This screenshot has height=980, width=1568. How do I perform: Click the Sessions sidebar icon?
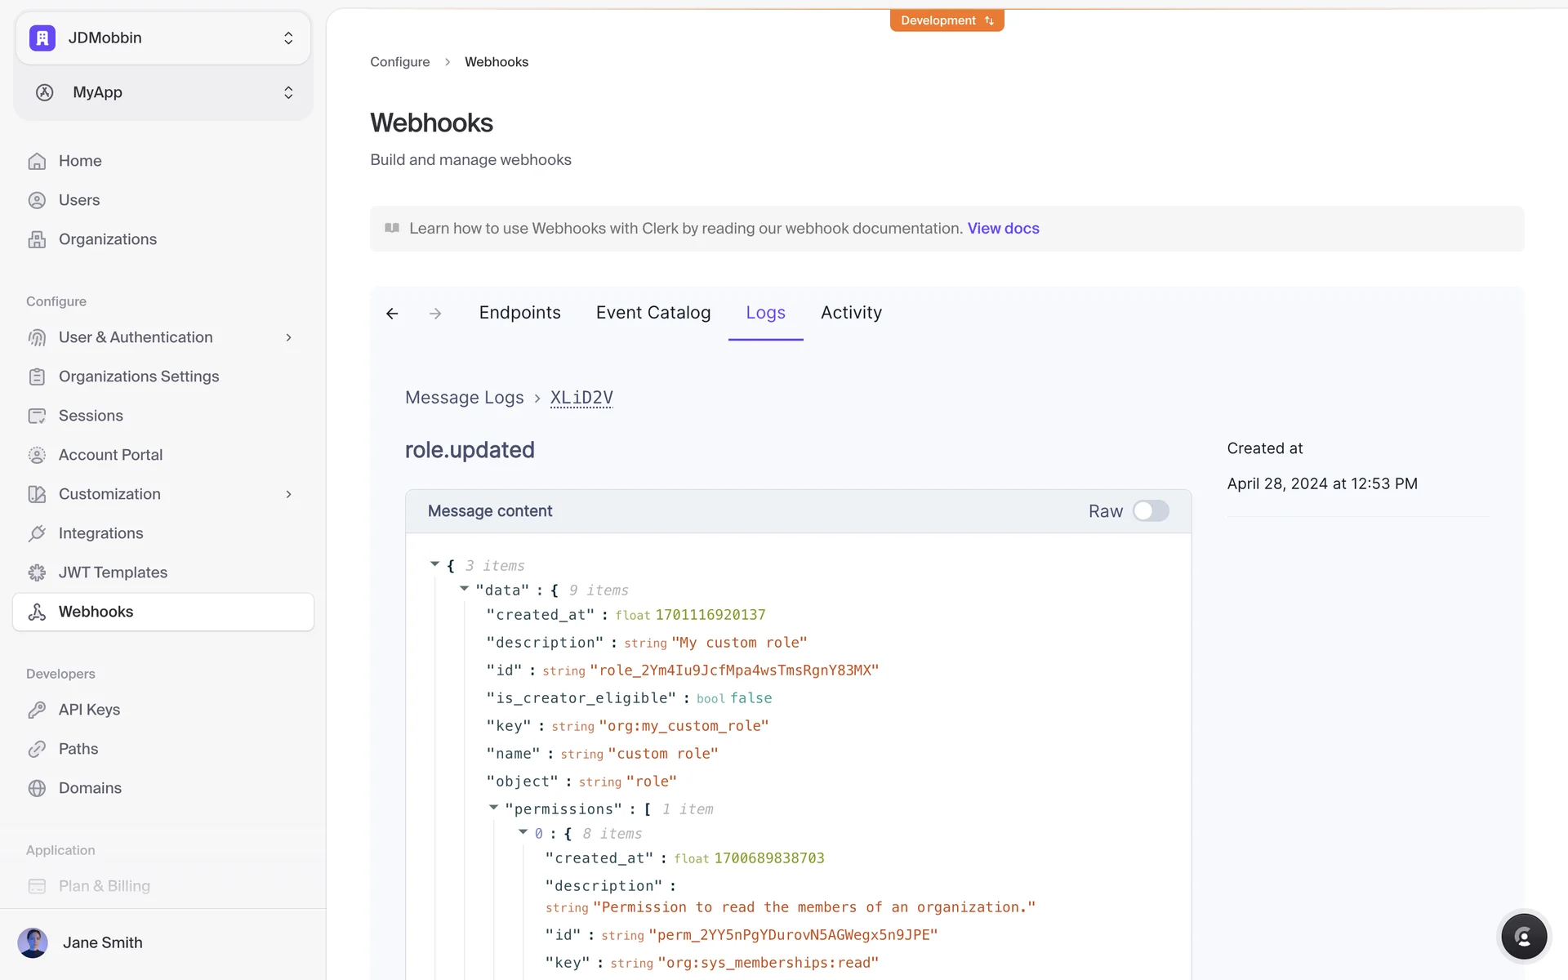(x=37, y=416)
